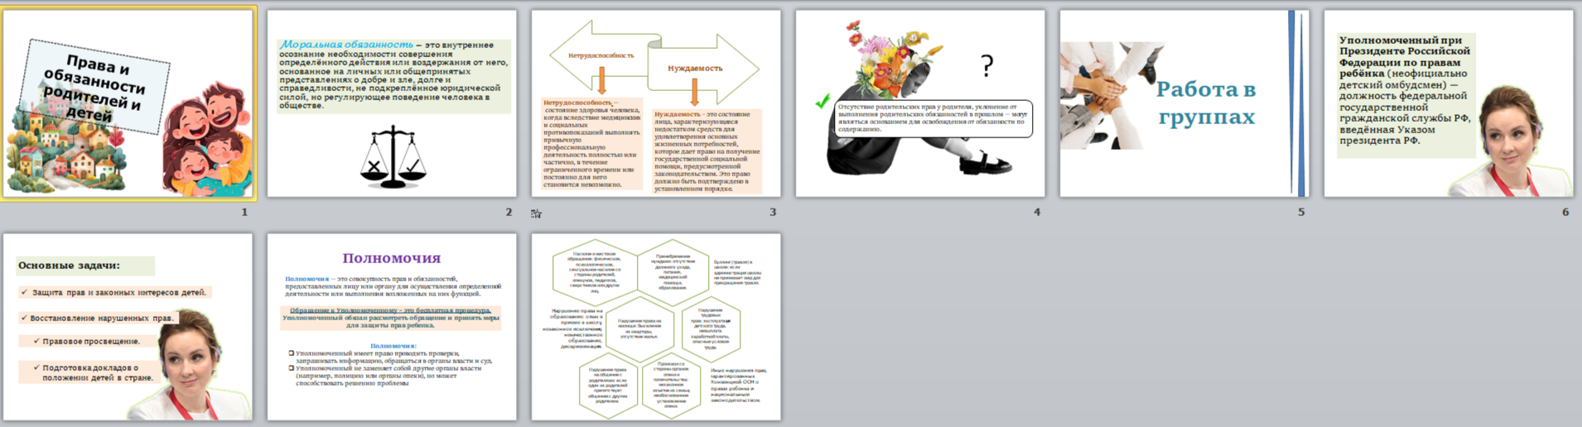Screen dimensions: 1582x427
Task: Click the green check mark on slide 4
Action: (x=822, y=102)
